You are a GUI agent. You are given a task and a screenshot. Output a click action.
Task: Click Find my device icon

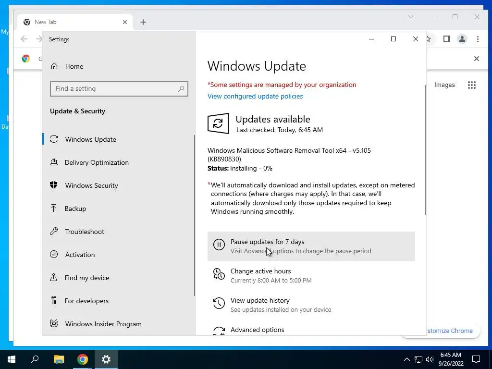(x=54, y=277)
